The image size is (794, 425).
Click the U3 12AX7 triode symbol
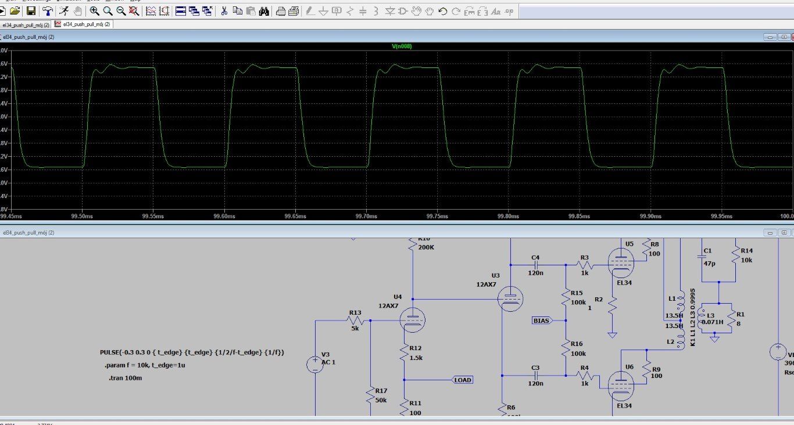tap(510, 299)
